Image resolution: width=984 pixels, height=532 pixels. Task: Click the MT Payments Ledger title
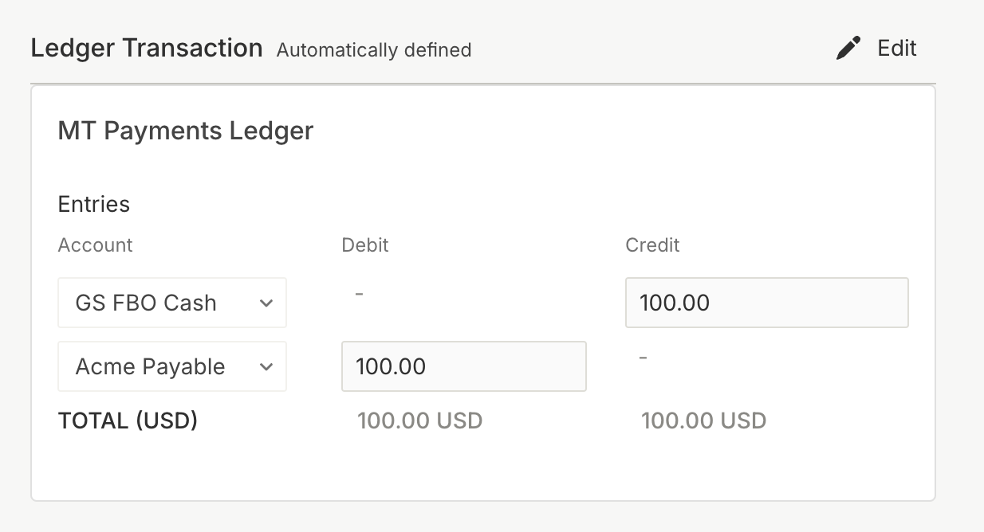(x=185, y=131)
